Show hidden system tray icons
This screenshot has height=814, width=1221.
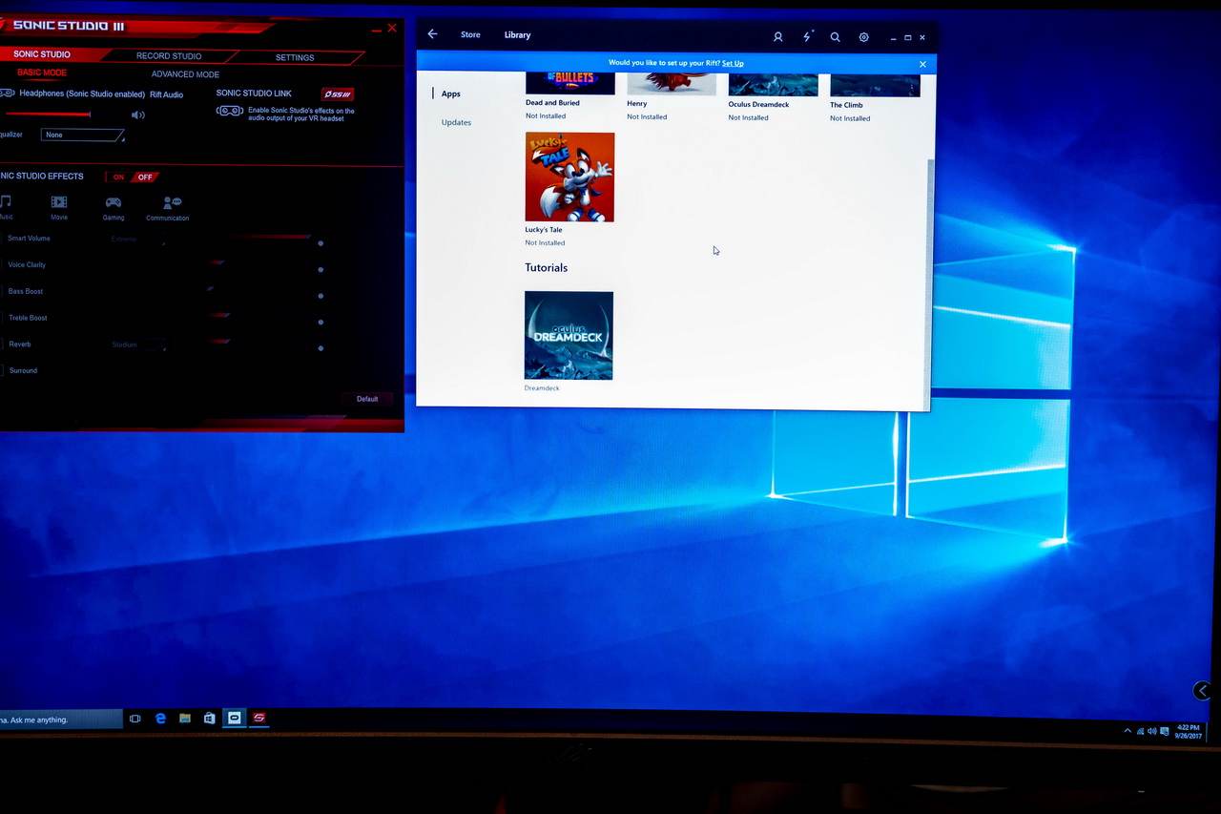coord(1128,731)
